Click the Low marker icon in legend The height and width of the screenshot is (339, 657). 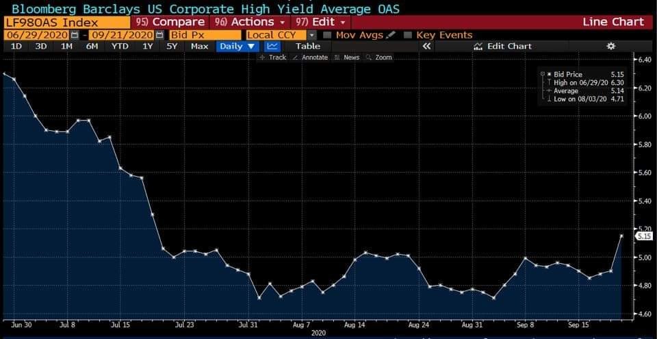[549, 99]
